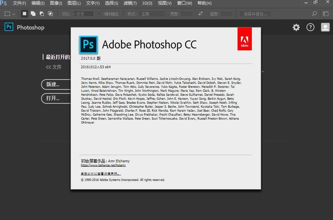Viewport: 333px width, 220px height.
Task: Click the Ps icon beside Photoshop title
Action: pyautogui.click(x=9, y=27)
